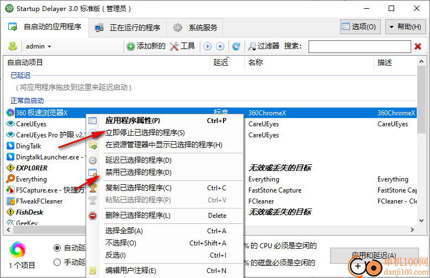
Task: Click the DingtalkLauncher.exe row icon
Action: (10, 157)
